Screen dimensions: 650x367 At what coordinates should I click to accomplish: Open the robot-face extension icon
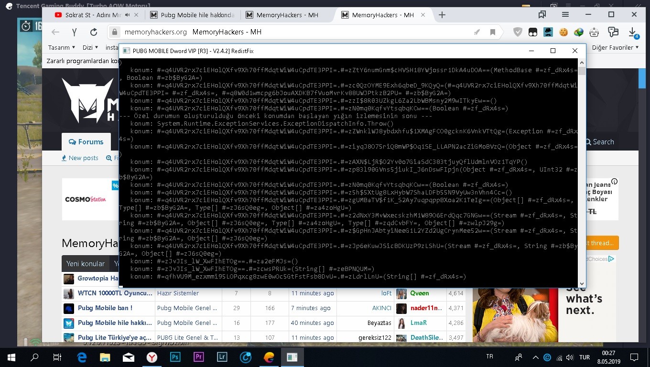click(594, 32)
